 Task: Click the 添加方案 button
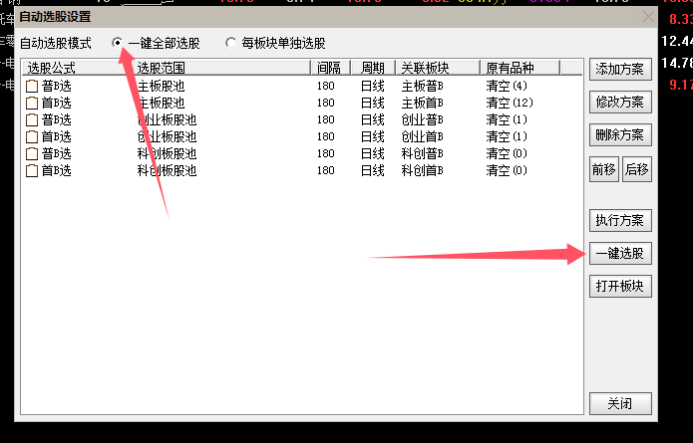620,70
